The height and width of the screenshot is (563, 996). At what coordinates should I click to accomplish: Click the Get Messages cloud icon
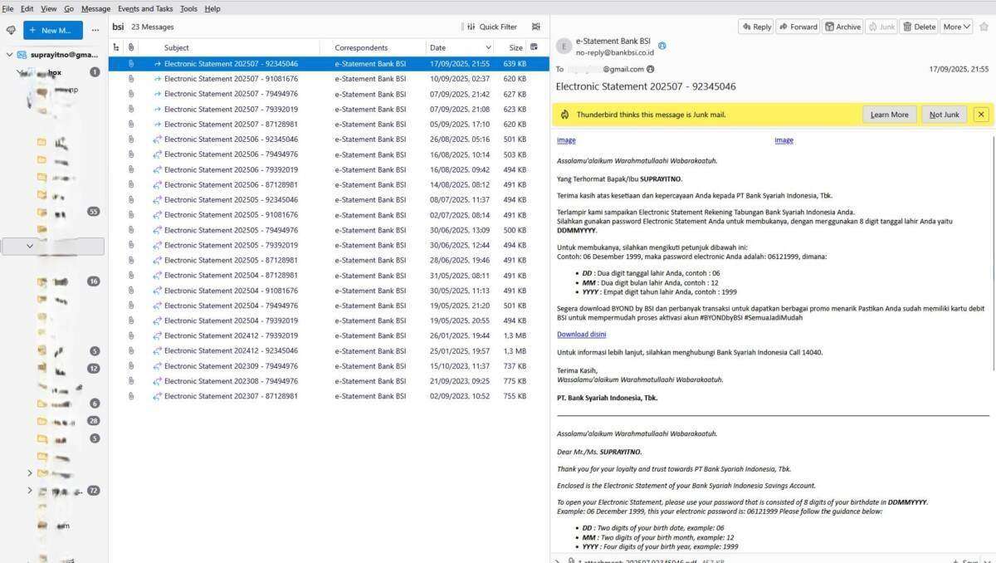coord(11,30)
